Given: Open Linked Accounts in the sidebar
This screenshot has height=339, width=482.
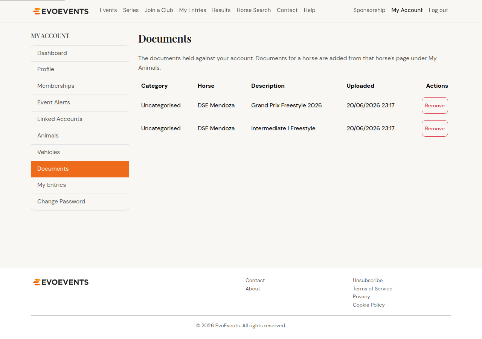Looking at the screenshot, I should [80, 119].
